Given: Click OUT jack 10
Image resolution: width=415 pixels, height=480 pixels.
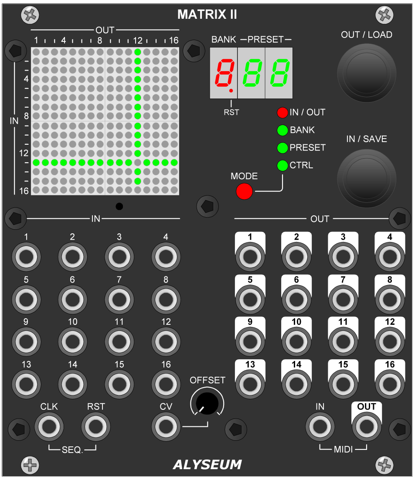Looking at the screenshot, I should 296,342.
